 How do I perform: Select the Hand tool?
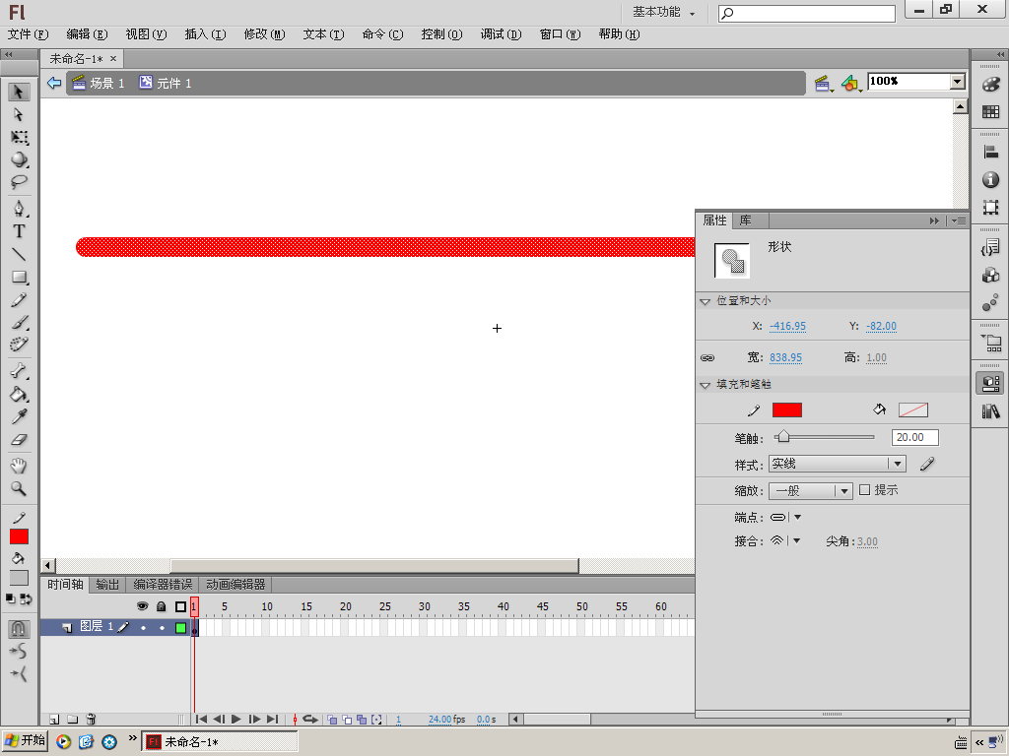19,466
